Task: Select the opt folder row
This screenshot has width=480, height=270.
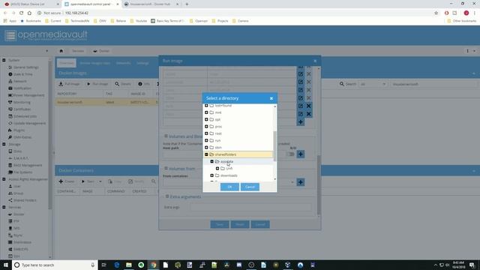Action: point(238,119)
